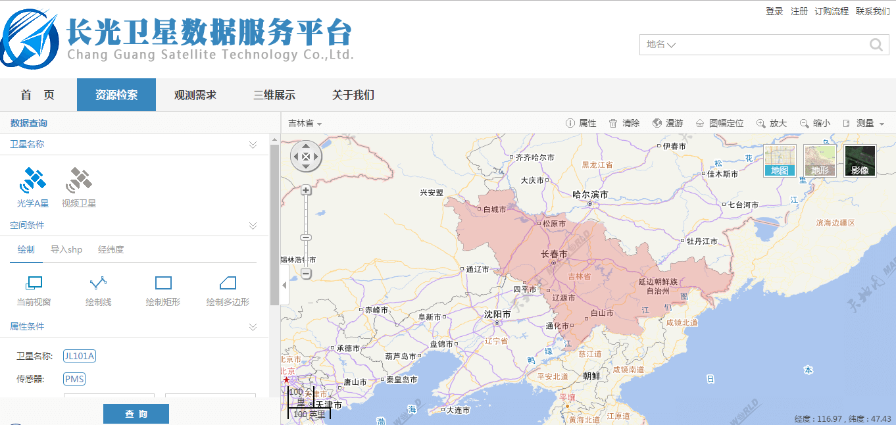The image size is (896, 425).
Task: Click 通辽市 label on the map
Action: [478, 270]
